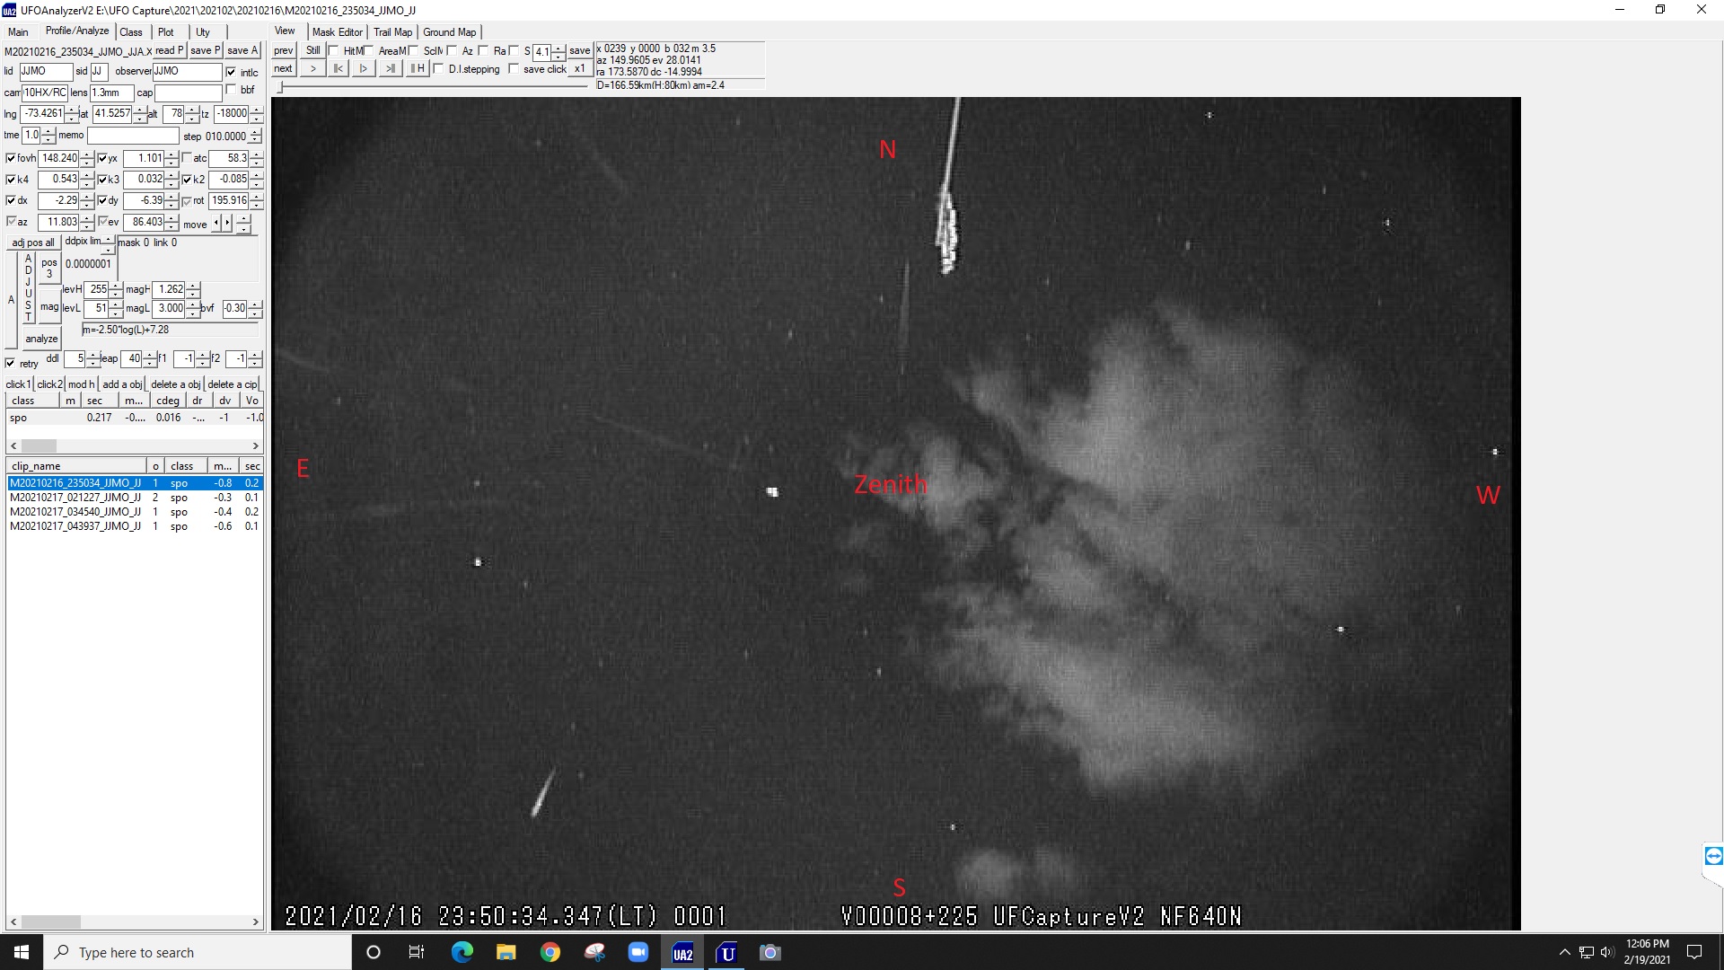Switch to the Ground Map tab

click(x=449, y=32)
